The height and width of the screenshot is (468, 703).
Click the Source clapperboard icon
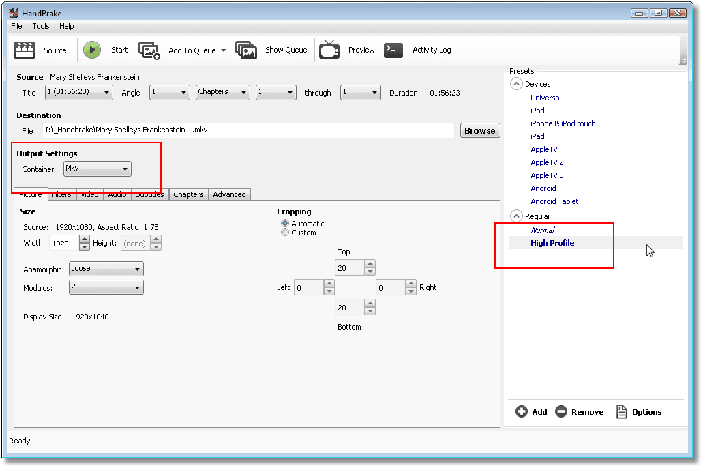point(25,50)
